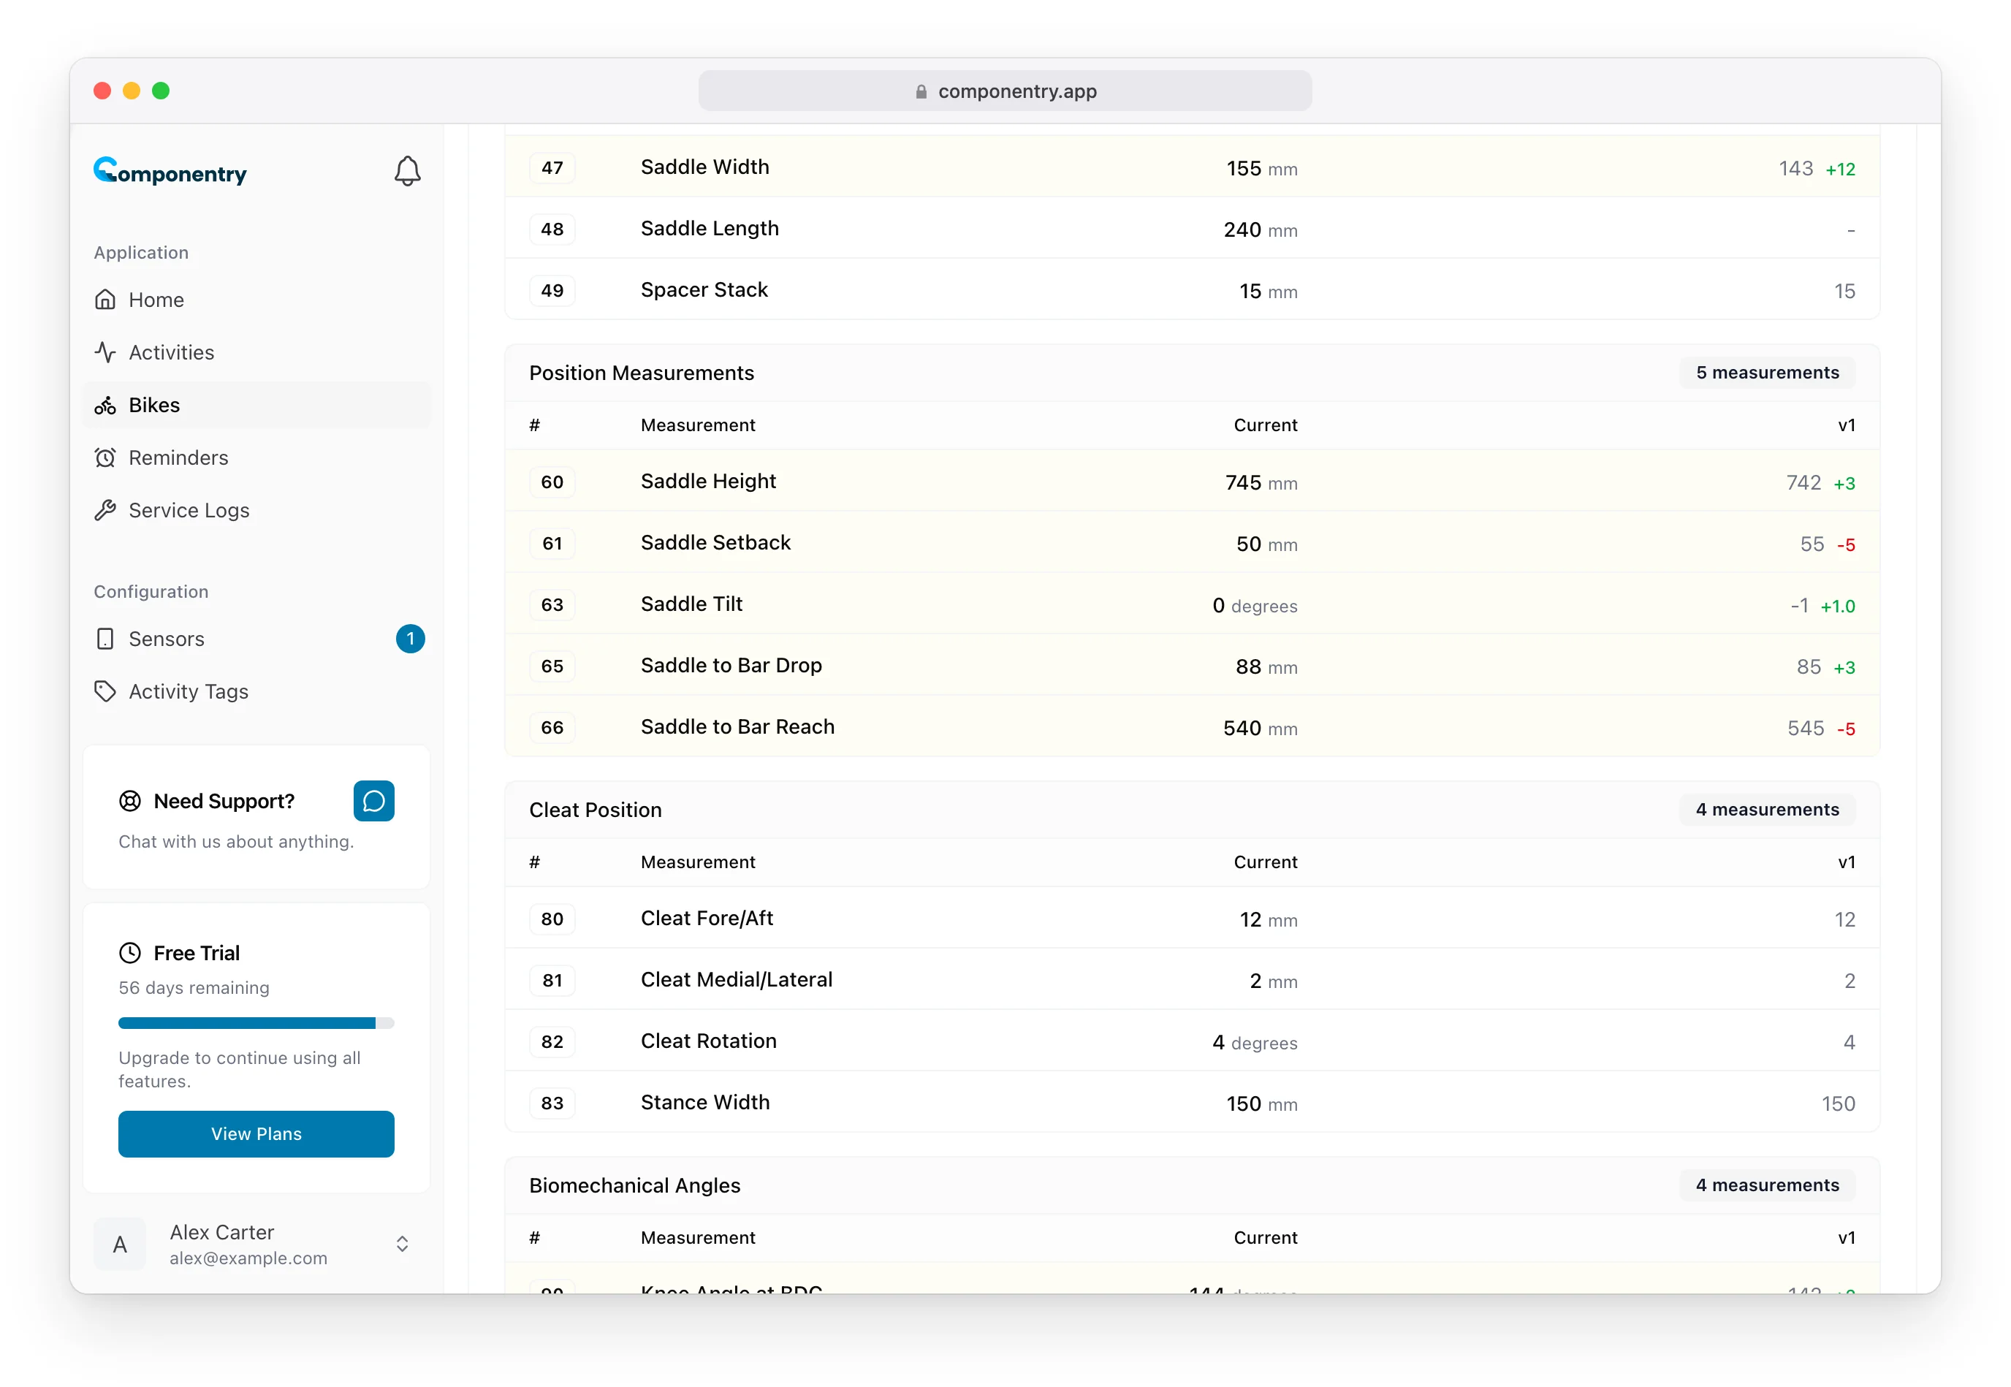Click the Spacer Stack measurement
The image size is (2011, 1387).
[704, 289]
